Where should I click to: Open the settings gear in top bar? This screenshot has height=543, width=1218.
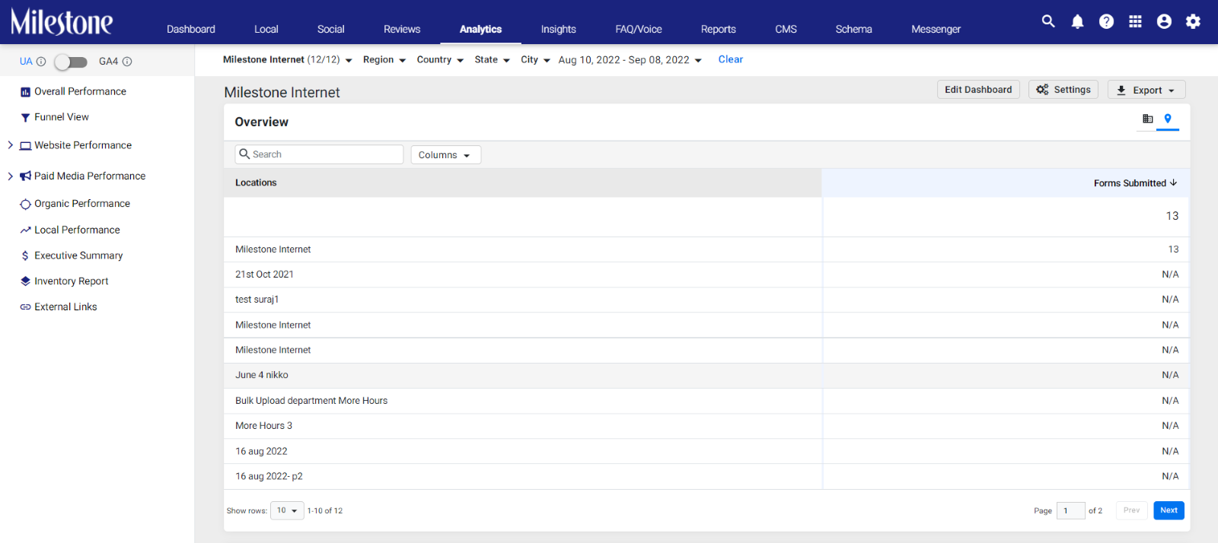pyautogui.click(x=1193, y=21)
